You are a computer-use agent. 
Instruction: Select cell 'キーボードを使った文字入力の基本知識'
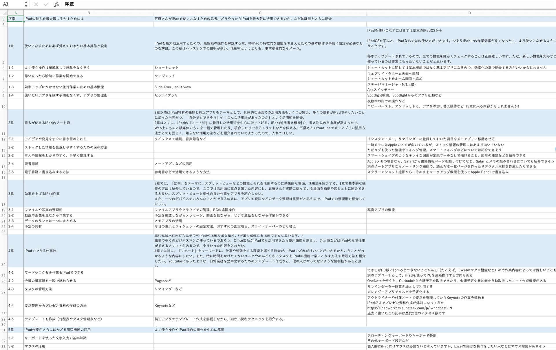89,338
